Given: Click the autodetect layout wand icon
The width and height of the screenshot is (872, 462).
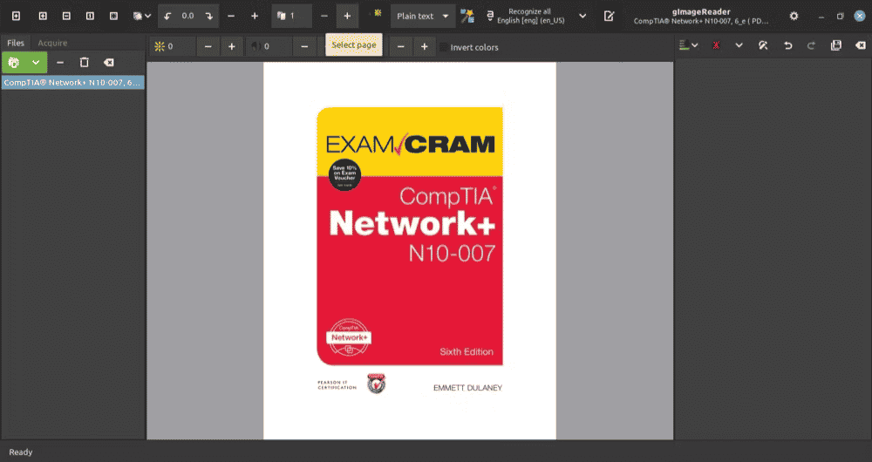Looking at the screenshot, I should point(467,16).
